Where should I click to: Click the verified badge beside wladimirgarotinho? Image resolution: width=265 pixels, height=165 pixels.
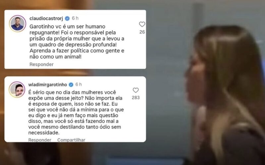point(71,84)
